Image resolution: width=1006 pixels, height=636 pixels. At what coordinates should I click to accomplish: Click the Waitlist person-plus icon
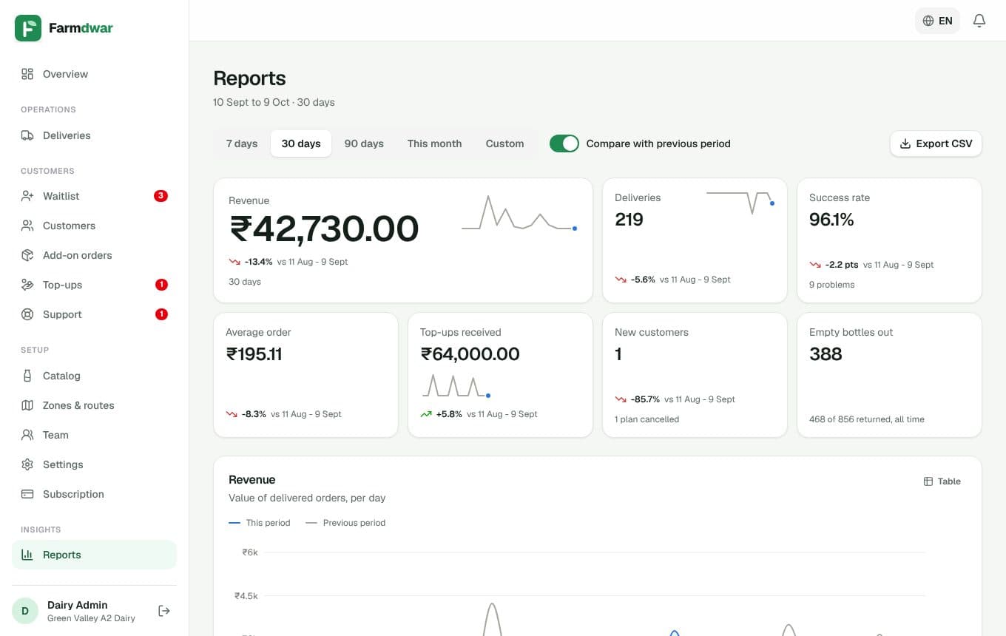27,196
